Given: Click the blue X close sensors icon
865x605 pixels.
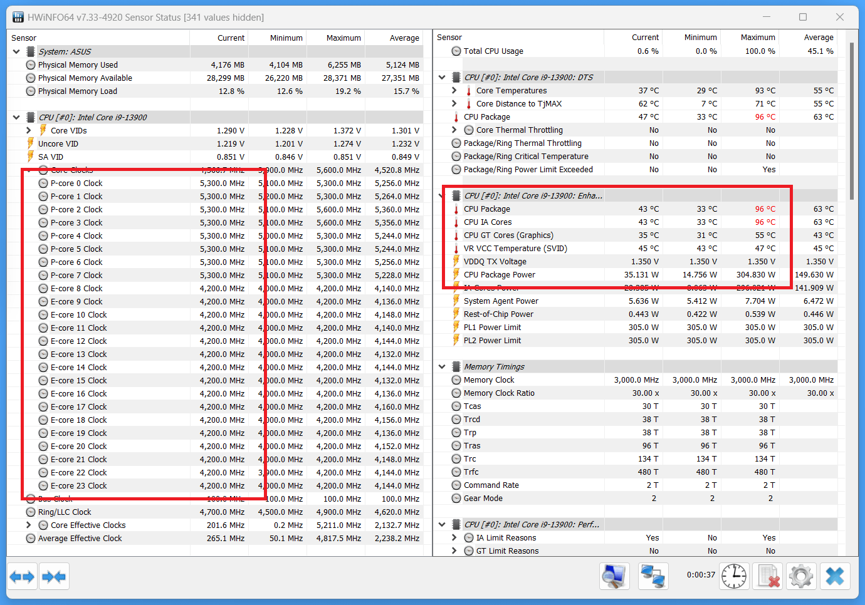Looking at the screenshot, I should (x=835, y=576).
